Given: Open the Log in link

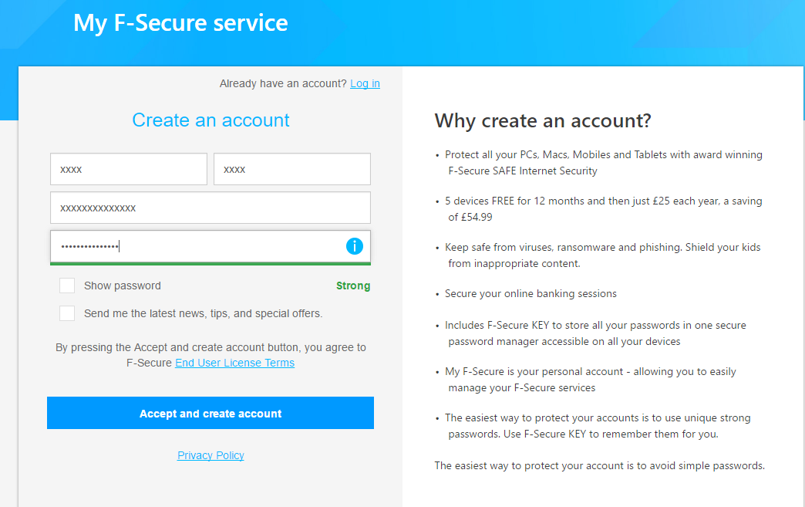Looking at the screenshot, I should pyautogui.click(x=365, y=83).
